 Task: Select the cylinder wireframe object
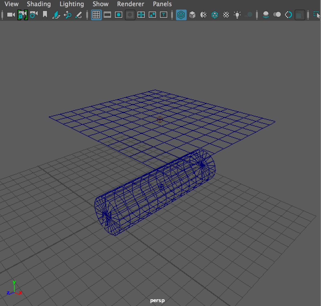tap(155, 193)
